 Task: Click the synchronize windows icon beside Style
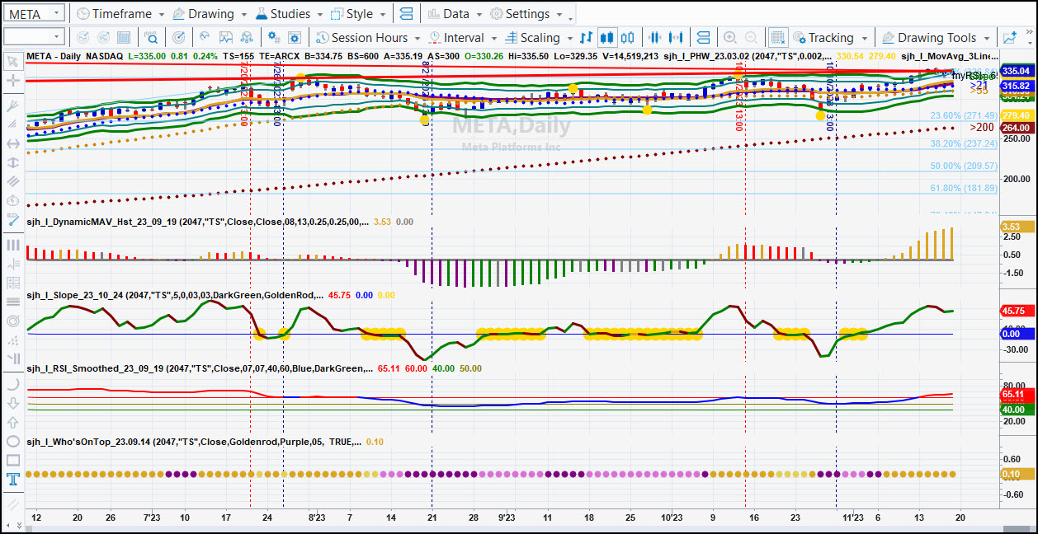coord(404,14)
